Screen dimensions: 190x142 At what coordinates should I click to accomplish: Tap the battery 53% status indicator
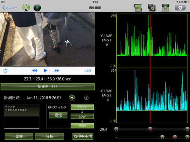click(184, 2)
